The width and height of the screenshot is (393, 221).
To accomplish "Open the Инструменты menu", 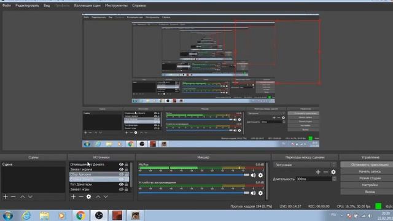I will coord(116,6).
